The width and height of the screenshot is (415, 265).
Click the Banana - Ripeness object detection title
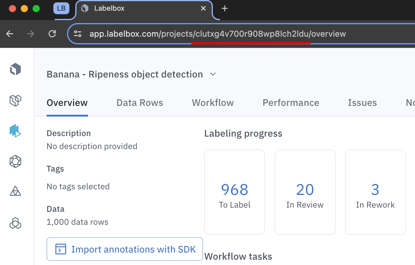pos(125,74)
